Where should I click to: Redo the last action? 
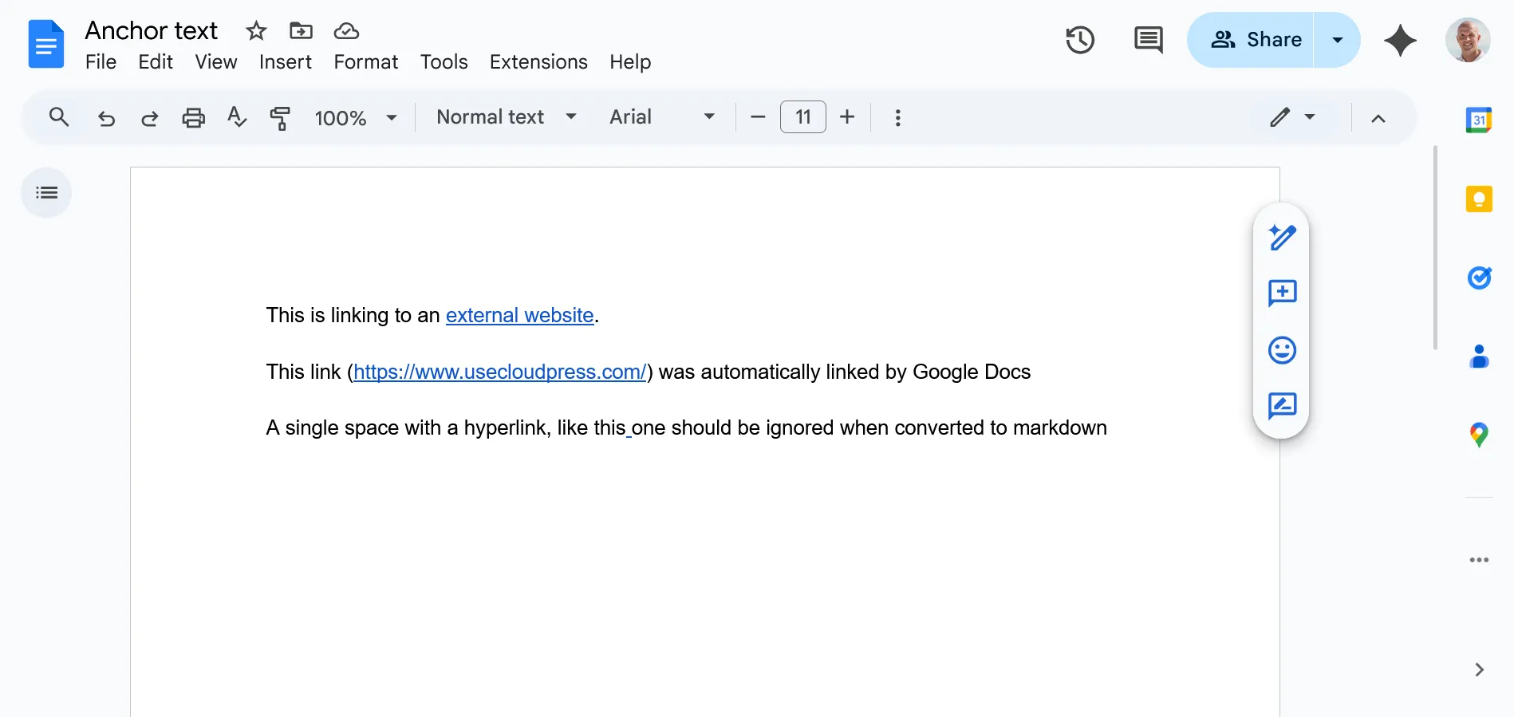coord(149,118)
